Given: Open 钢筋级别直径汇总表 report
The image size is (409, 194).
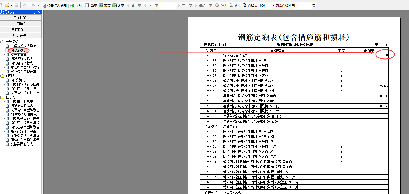Looking at the screenshot, I should 25,118.
